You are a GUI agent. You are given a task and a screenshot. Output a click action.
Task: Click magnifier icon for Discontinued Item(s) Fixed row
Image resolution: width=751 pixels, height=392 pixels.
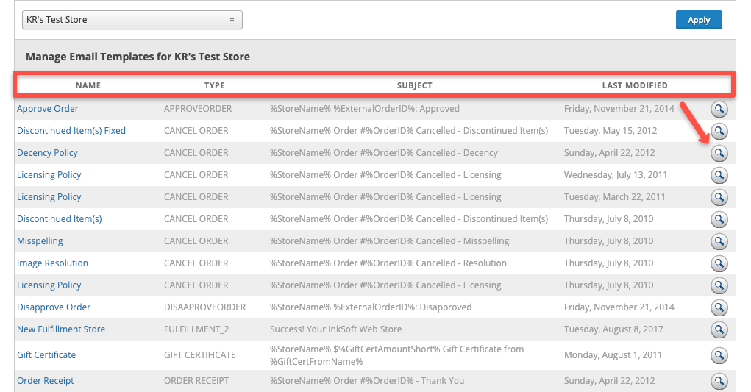719,132
